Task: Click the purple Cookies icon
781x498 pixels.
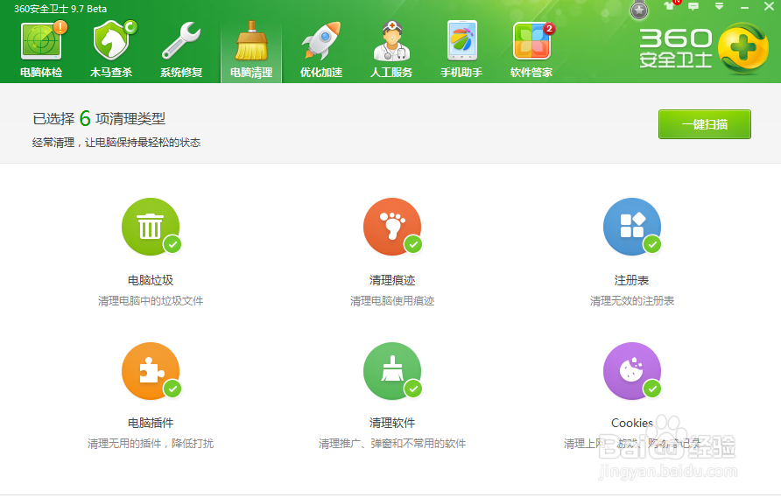Action: (632, 371)
